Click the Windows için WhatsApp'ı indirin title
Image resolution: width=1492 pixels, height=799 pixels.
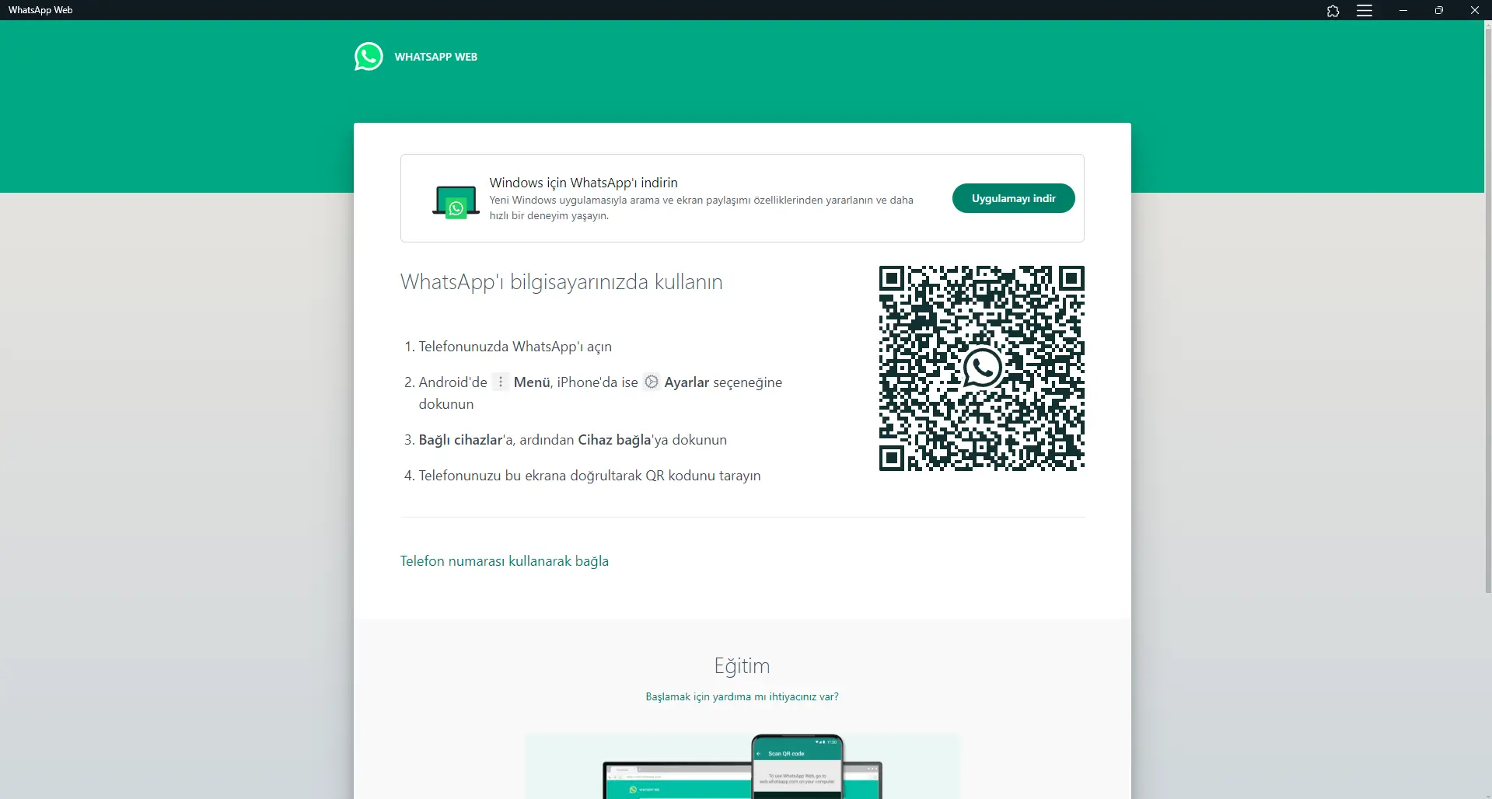coord(583,183)
